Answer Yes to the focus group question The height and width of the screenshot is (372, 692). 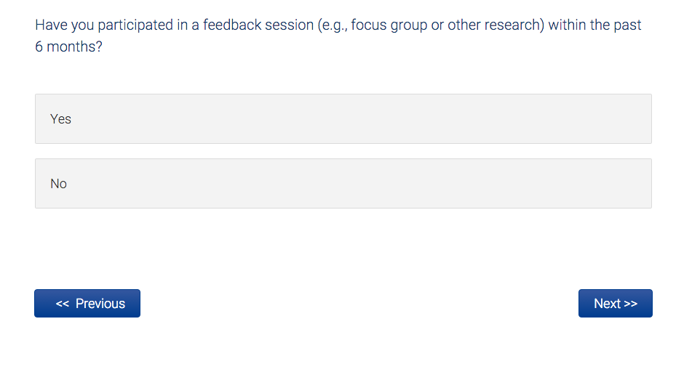[343, 118]
